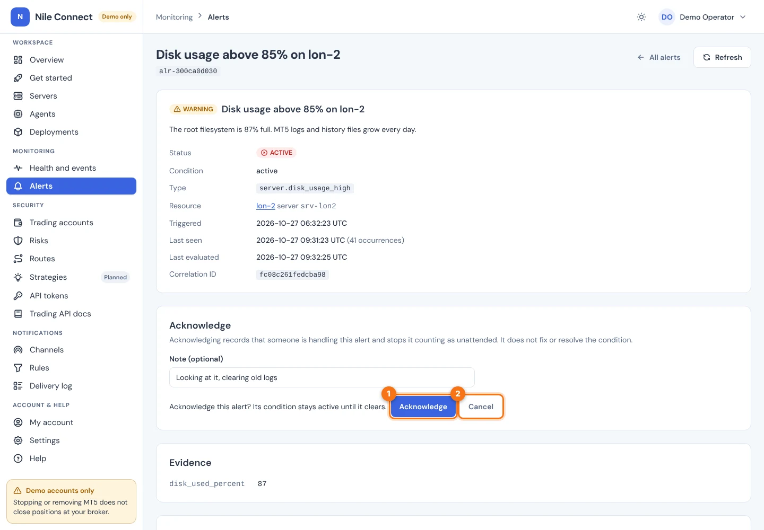Viewport: 764px width, 530px height.
Task: Open the Demo Operator user menu
Action: [702, 17]
